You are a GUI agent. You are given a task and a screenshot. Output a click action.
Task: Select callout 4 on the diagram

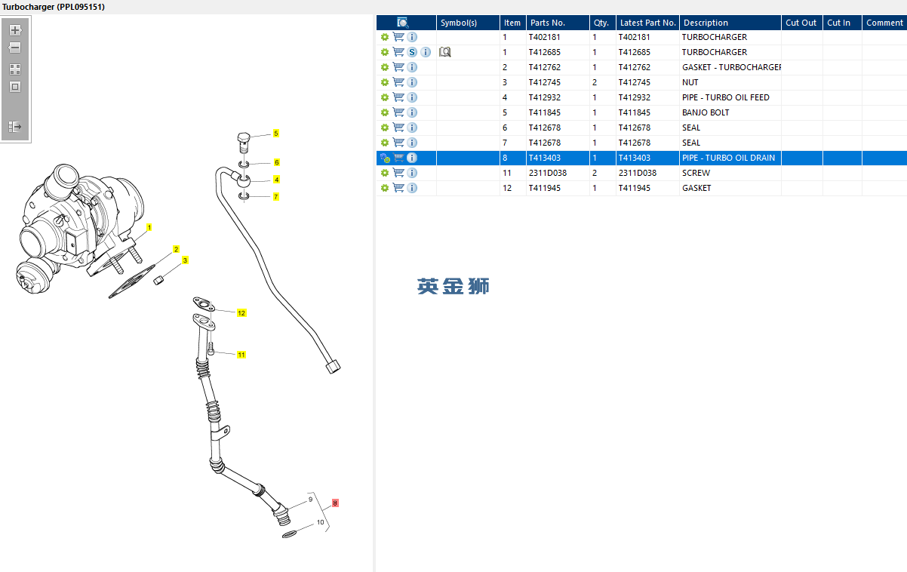click(x=276, y=180)
